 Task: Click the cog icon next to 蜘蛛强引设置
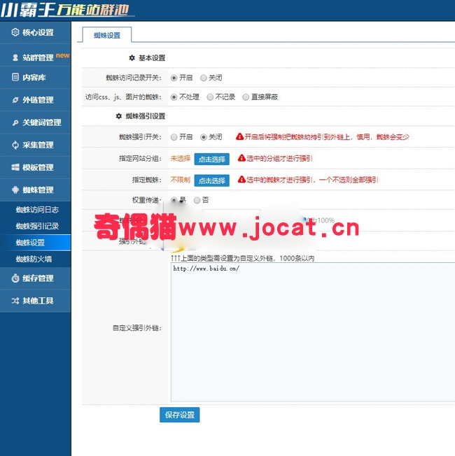[x=119, y=116]
